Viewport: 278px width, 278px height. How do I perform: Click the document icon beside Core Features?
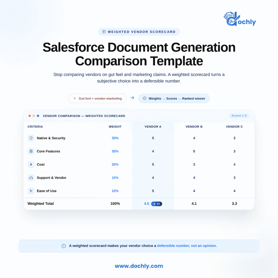[31, 151]
